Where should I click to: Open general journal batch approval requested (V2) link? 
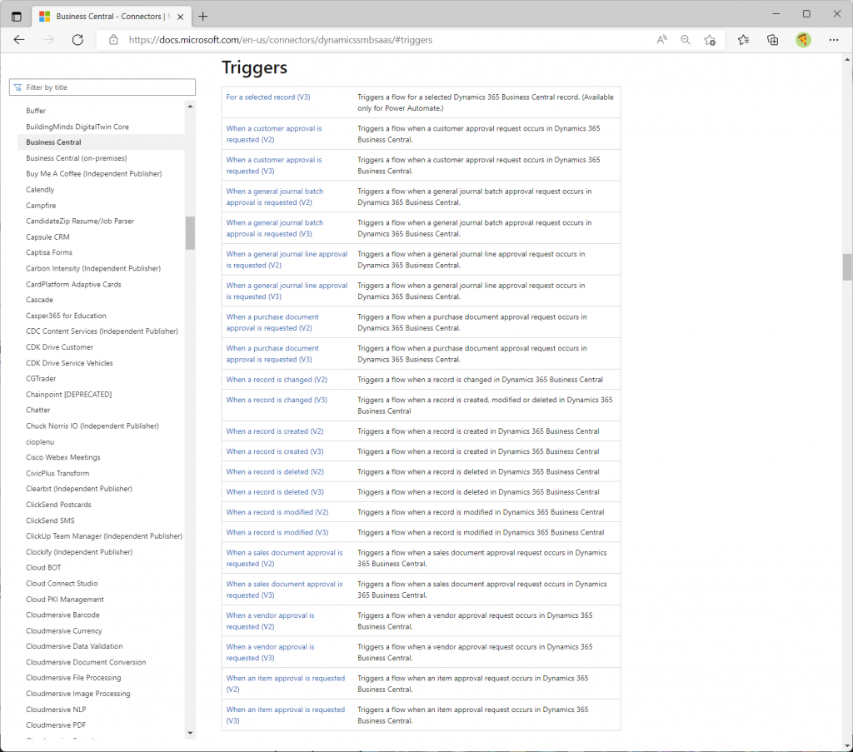click(x=275, y=197)
